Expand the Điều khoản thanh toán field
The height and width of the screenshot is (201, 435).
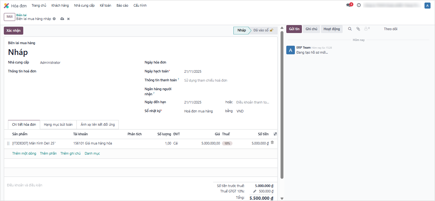[x=253, y=102]
